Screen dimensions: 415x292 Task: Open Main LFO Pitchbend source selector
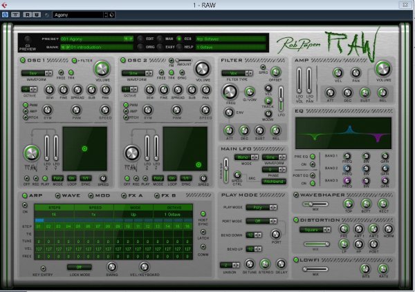pyautogui.click(x=274, y=182)
